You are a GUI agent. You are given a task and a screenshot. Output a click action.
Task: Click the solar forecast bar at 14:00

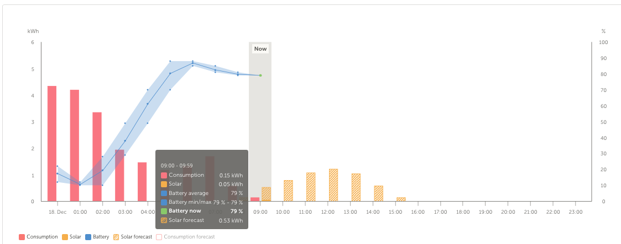click(x=379, y=193)
